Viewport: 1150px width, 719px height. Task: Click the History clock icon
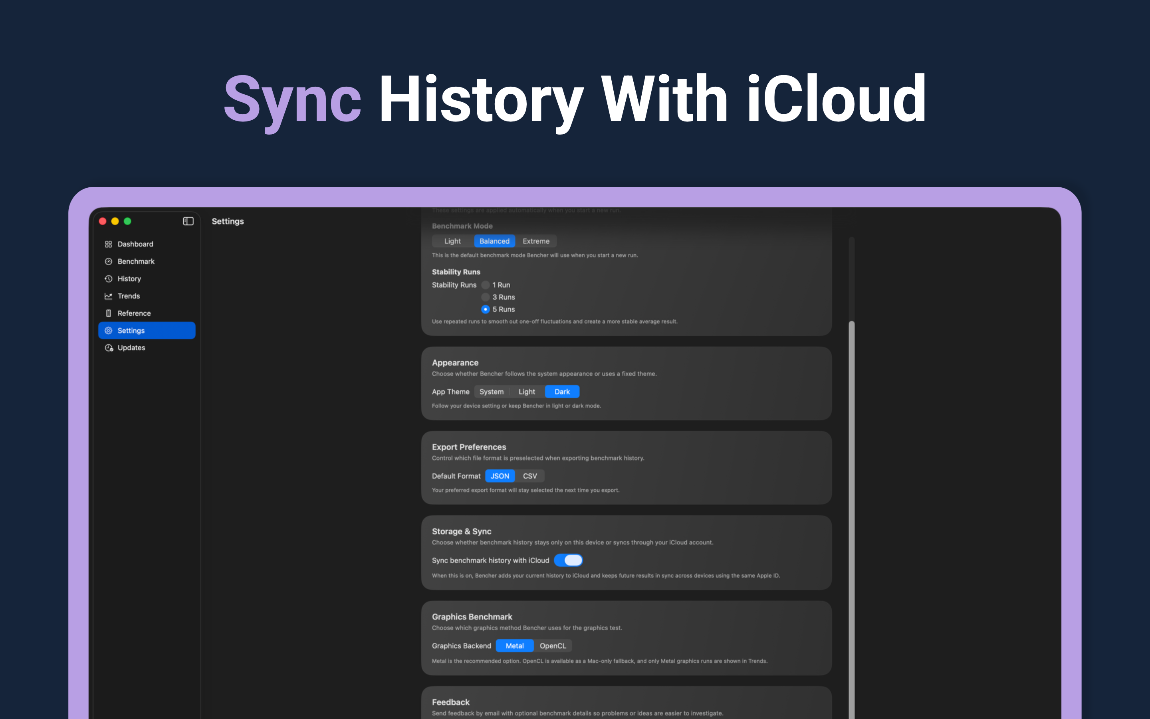108,279
